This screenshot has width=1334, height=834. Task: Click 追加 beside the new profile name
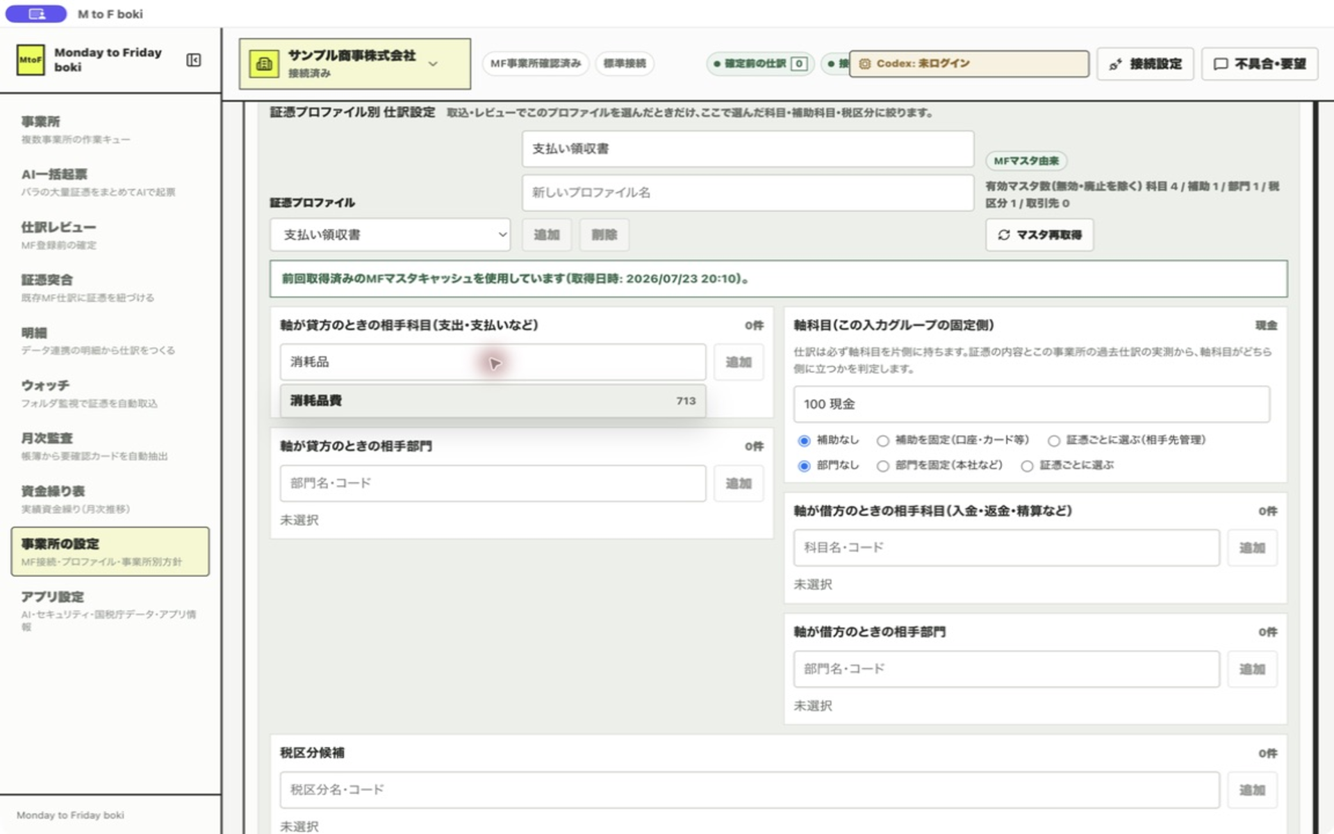tap(547, 235)
